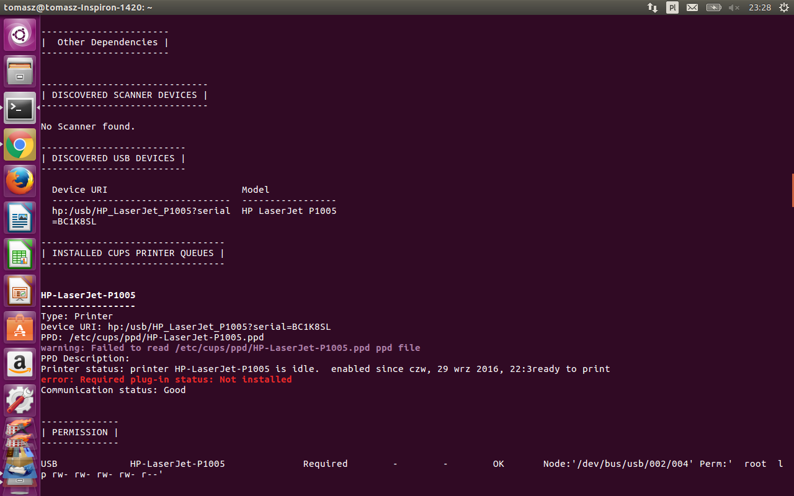Click the 'Printer status' line
Screen dimensions: 794x496
326,369
